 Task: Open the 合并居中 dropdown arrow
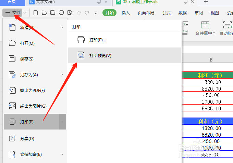(x=214, y=33)
